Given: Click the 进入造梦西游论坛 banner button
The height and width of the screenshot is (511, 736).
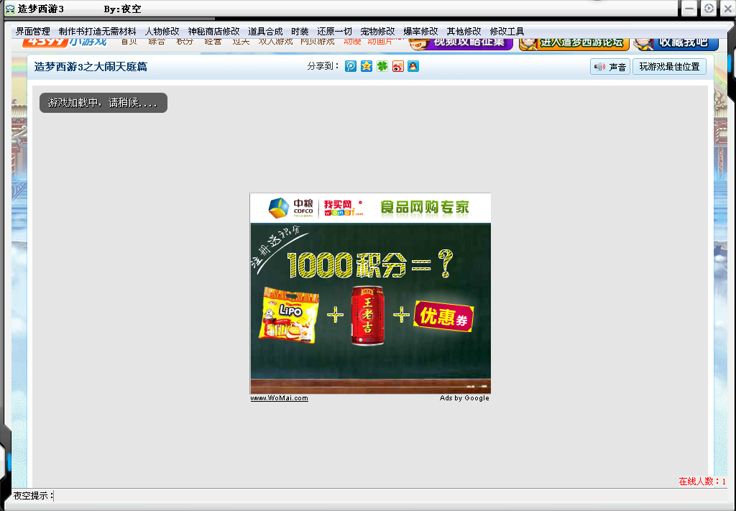Looking at the screenshot, I should [574, 44].
